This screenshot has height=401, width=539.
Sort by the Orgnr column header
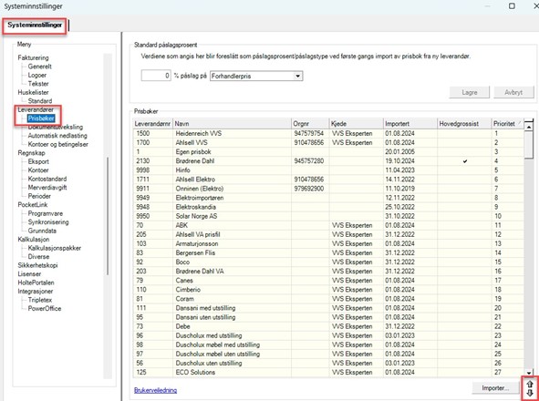[310, 123]
